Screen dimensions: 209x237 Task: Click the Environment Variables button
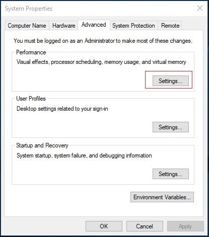162,197
